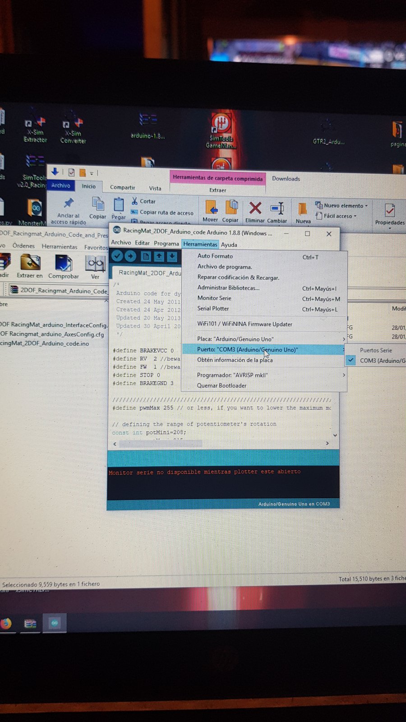
Task: Click the Arduino Upload arrow button
Action: tap(130, 256)
